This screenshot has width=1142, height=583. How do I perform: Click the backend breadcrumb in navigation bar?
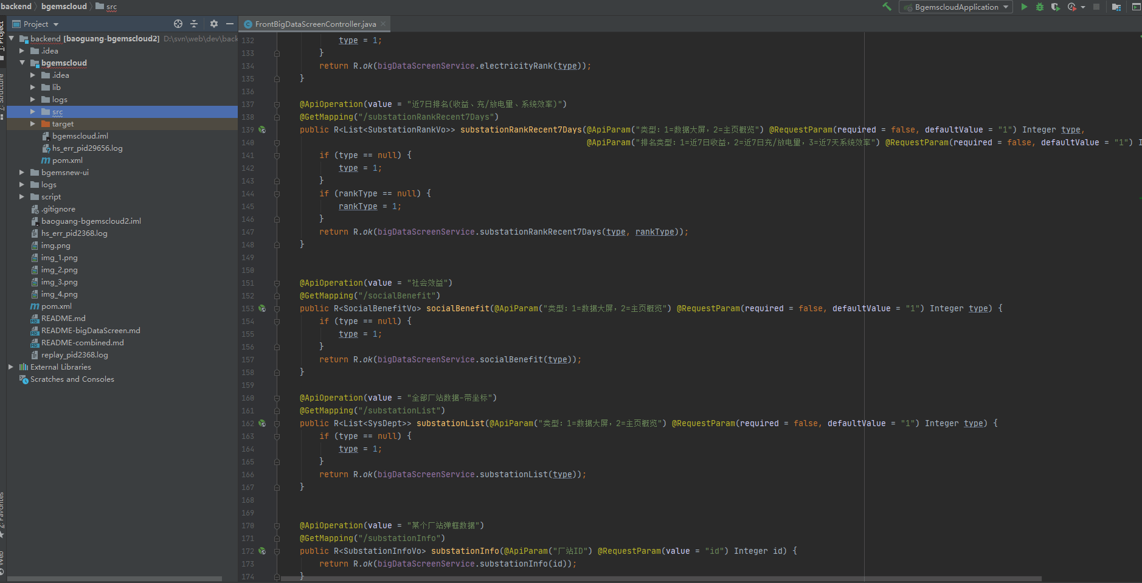click(x=16, y=6)
